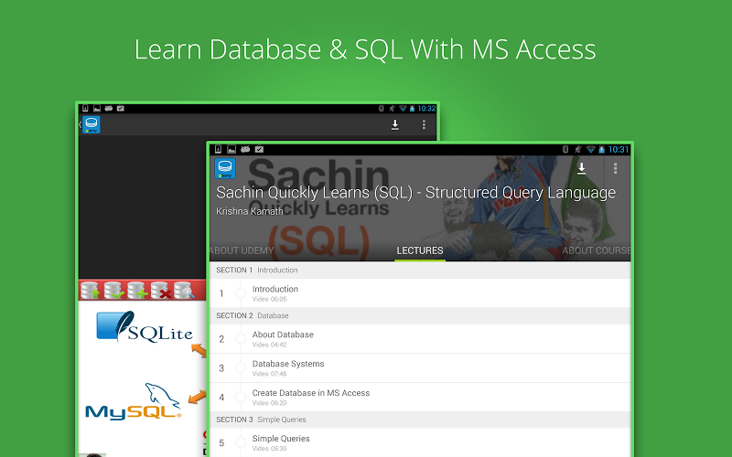Toggle completion circle for About Database lecture
732x457 pixels.
coord(241,338)
